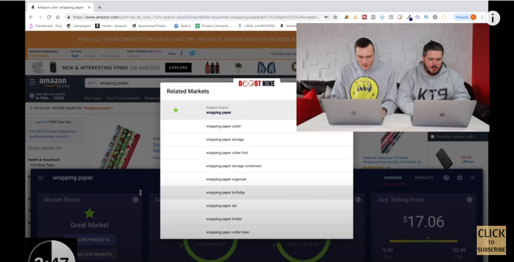The height and width of the screenshot is (262, 514).
Task: Open 'Gift Wrap Paper' category filter
Action: [x=43, y=165]
